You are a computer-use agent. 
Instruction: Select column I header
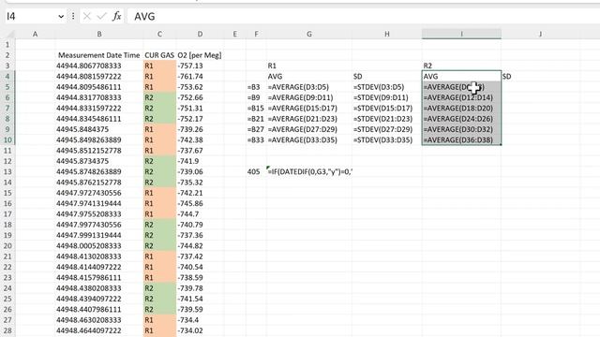point(461,34)
